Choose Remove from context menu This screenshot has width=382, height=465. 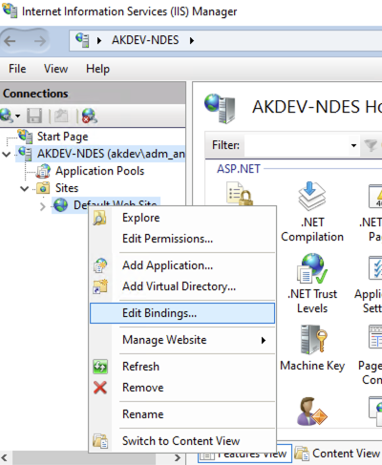pyautogui.click(x=182, y=388)
